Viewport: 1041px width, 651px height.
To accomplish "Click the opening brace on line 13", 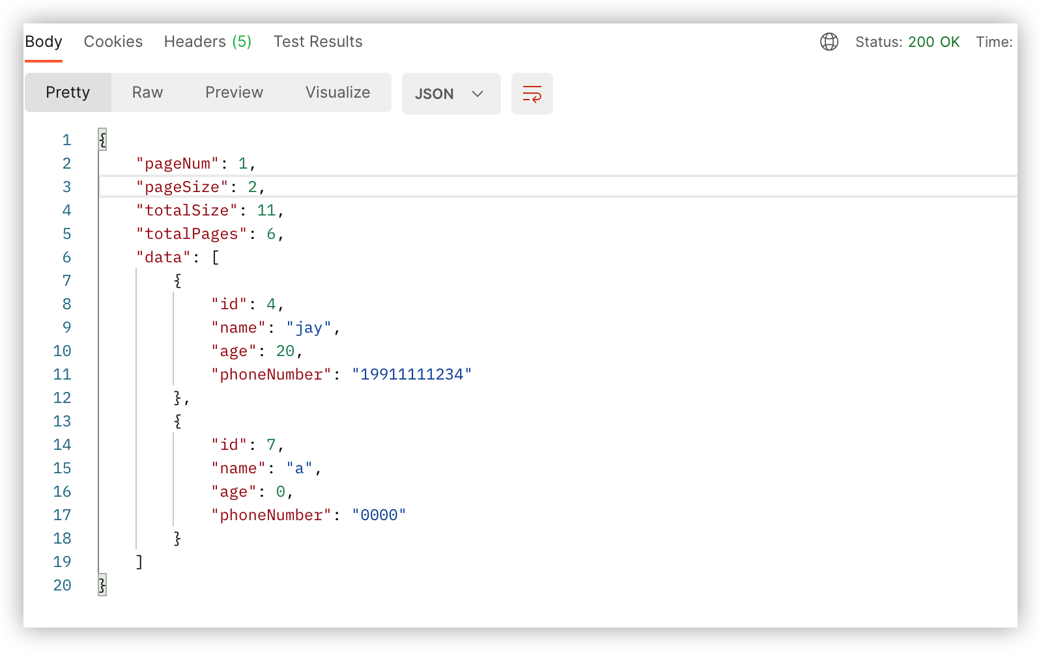I will pos(177,421).
